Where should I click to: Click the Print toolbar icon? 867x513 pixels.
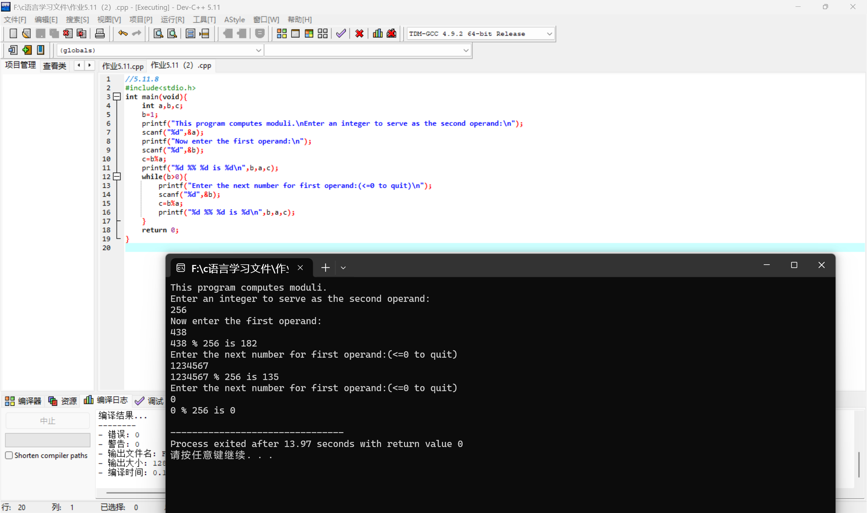tap(100, 34)
